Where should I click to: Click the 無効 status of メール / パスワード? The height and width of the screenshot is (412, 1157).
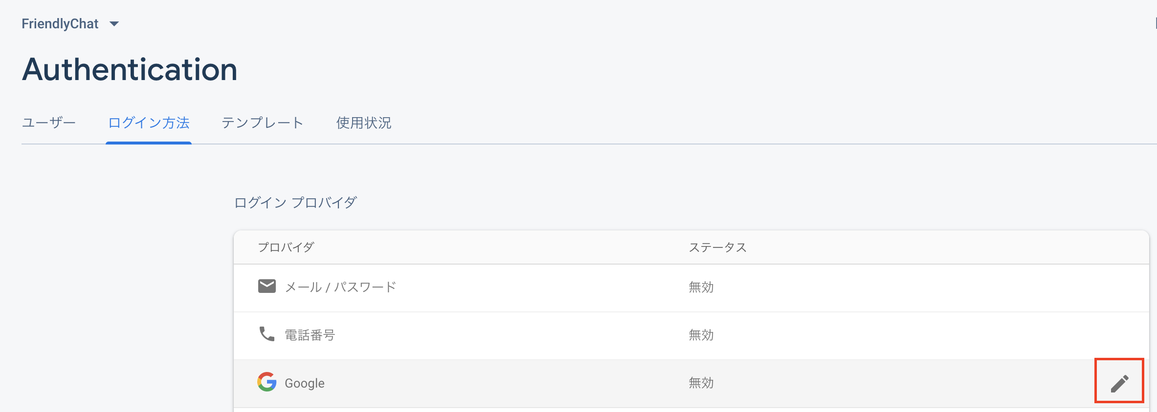(701, 288)
